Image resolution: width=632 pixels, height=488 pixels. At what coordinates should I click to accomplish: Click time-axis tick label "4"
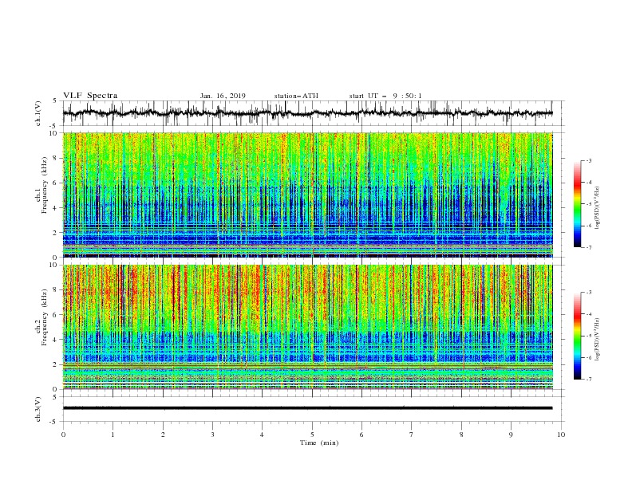(262, 435)
